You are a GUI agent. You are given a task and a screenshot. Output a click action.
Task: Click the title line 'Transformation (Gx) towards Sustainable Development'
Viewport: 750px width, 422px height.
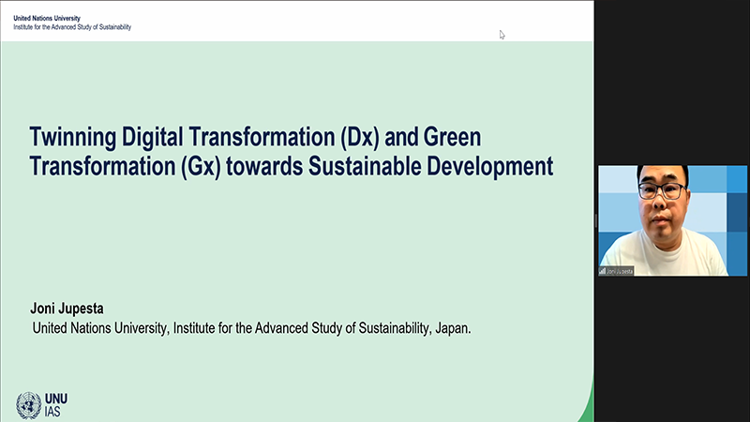(292, 167)
